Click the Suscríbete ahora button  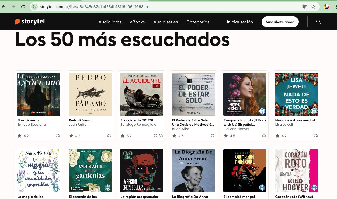click(x=280, y=22)
